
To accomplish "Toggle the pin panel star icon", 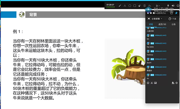I will (x=176, y=13).
